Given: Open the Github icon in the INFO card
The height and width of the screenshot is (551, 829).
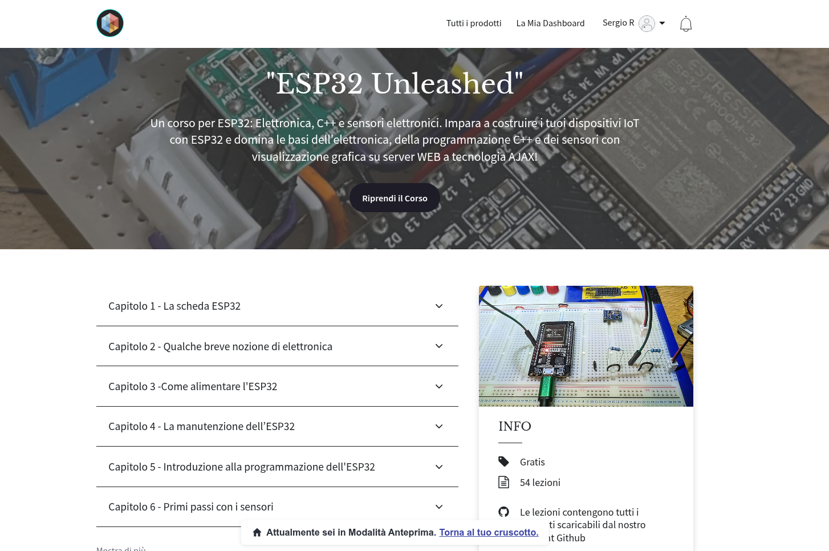Looking at the screenshot, I should [504, 512].
